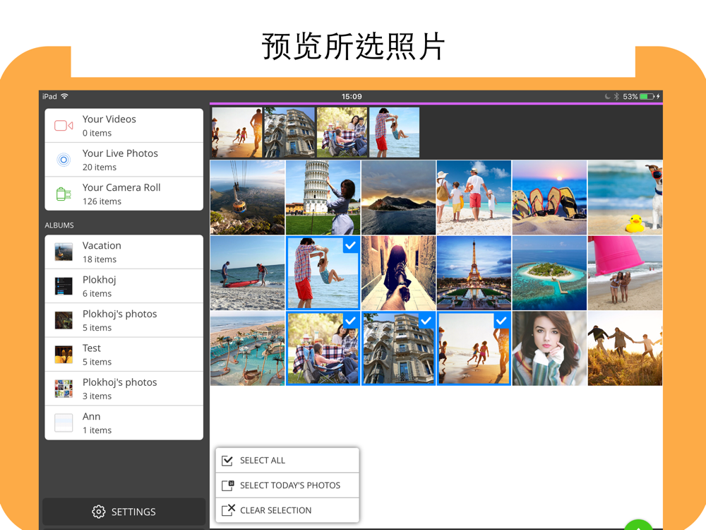Open Your Camera Roll list
Viewport: 706px width, 530px height.
point(124,194)
